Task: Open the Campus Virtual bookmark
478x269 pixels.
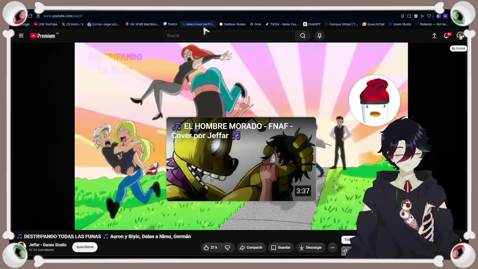Action: coord(341,24)
